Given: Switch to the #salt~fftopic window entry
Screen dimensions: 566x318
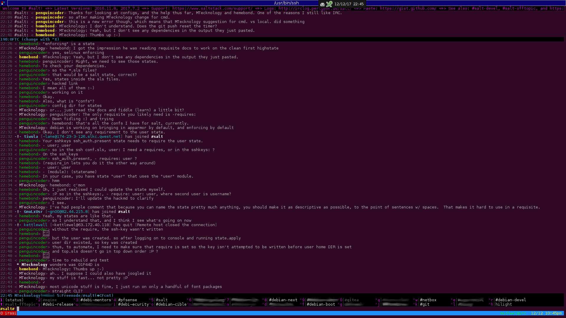Looking at the screenshot, I should pyautogui.click(x=20, y=304).
